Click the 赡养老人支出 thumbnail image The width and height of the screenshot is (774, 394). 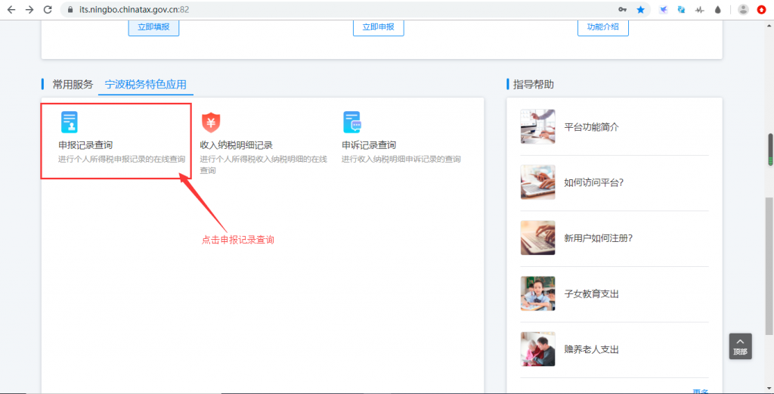coord(537,349)
